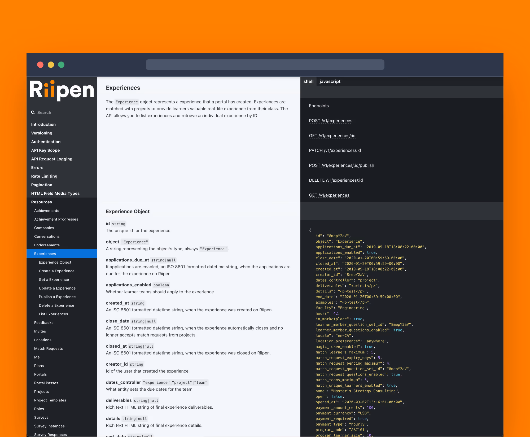This screenshot has width=530, height=437.
Task: Click the browser address bar
Action: point(265,65)
